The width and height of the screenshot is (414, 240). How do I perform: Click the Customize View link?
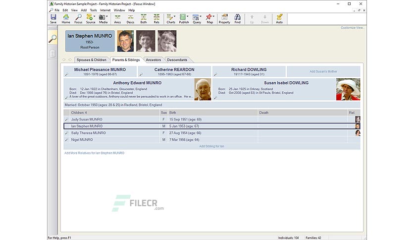click(352, 27)
